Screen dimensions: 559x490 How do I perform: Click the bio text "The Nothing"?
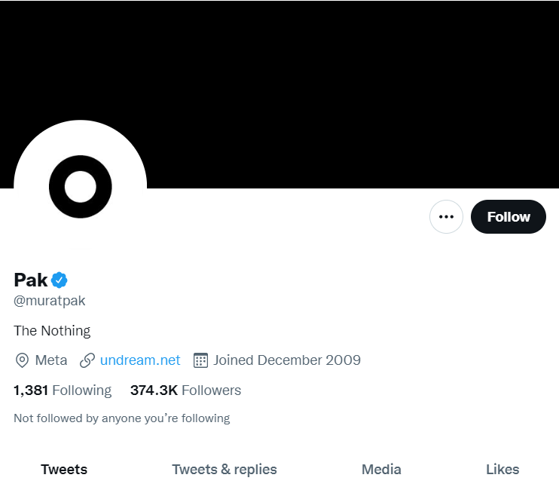point(52,331)
